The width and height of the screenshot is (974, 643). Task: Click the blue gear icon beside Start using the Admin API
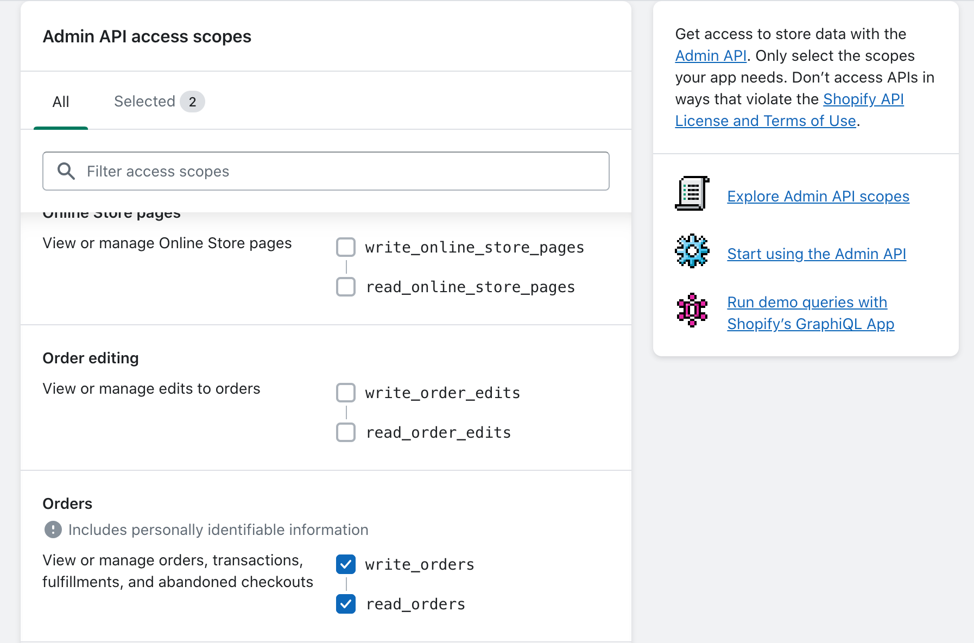(692, 251)
